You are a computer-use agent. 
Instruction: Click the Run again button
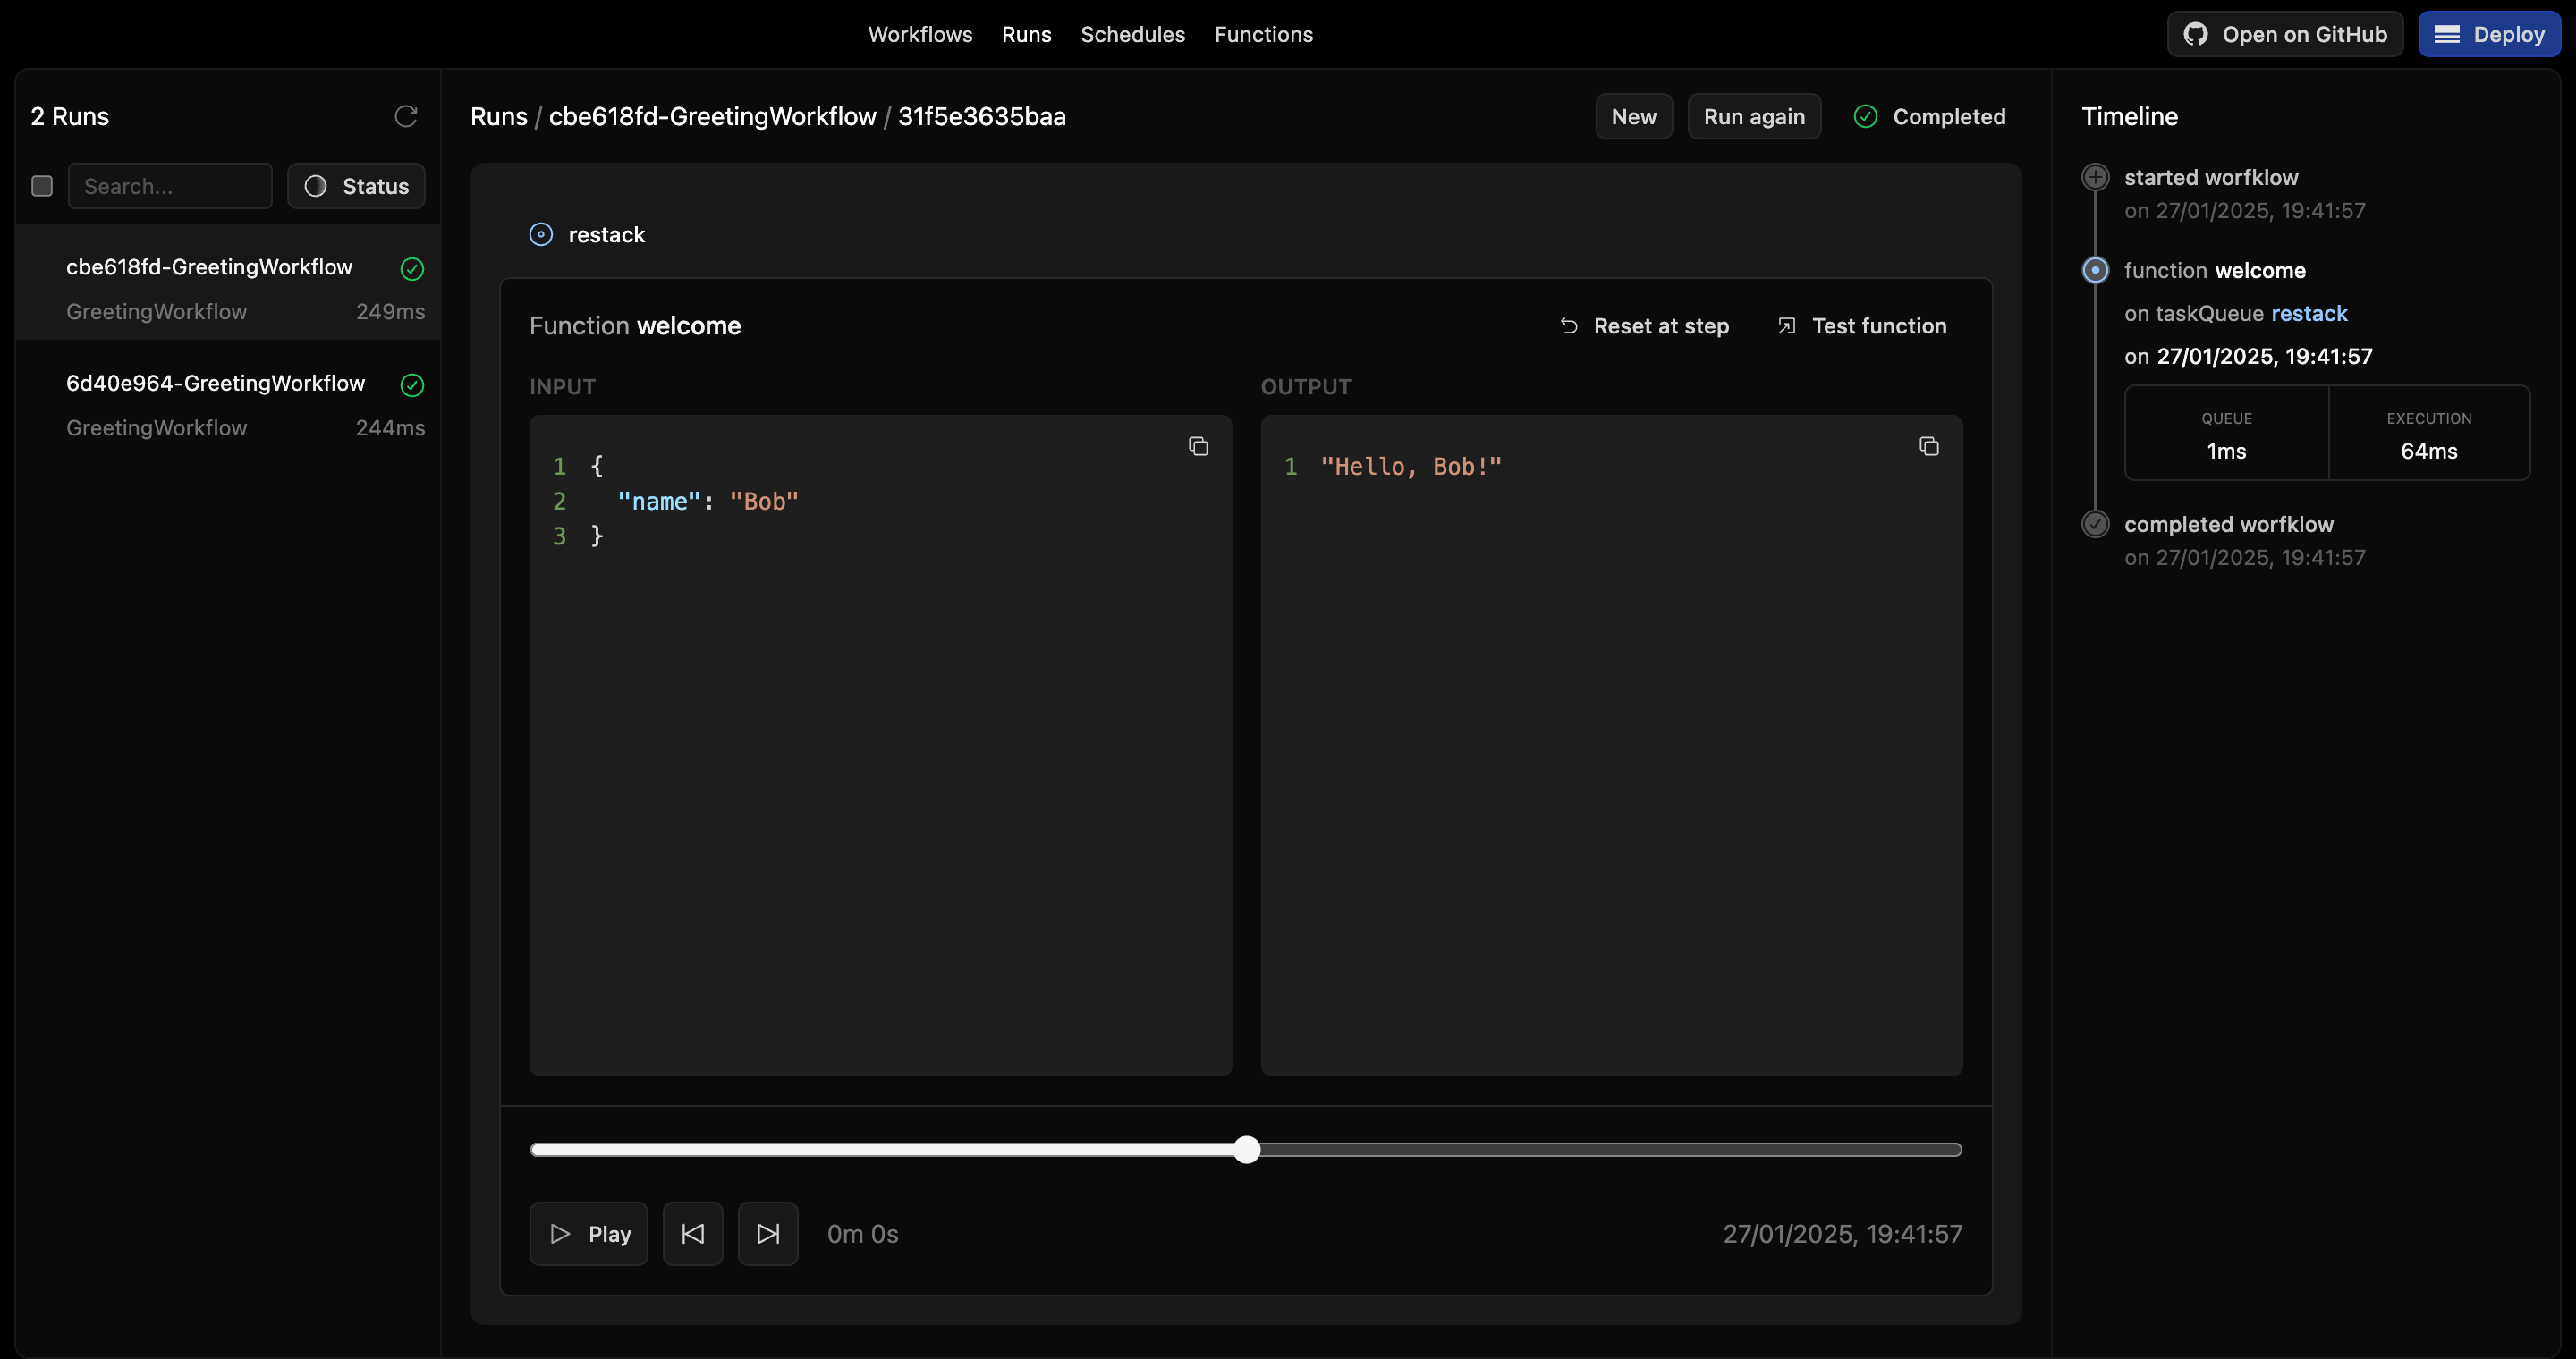1753,116
